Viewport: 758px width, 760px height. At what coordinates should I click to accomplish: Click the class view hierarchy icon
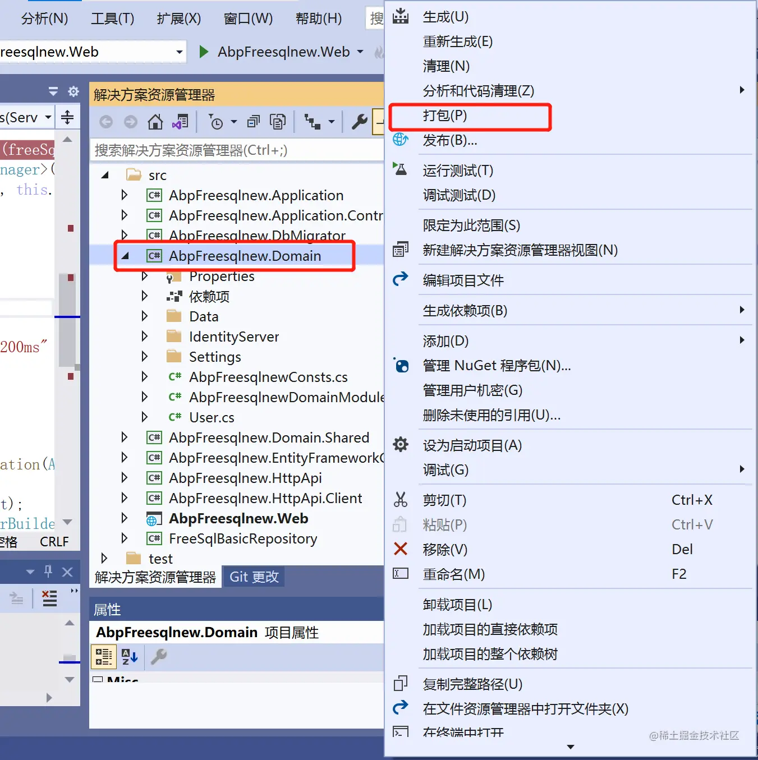coord(312,122)
